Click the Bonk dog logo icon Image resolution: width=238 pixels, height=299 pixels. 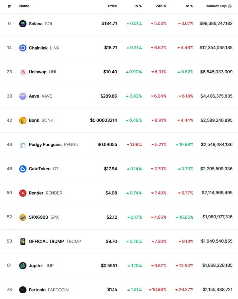coord(23,120)
